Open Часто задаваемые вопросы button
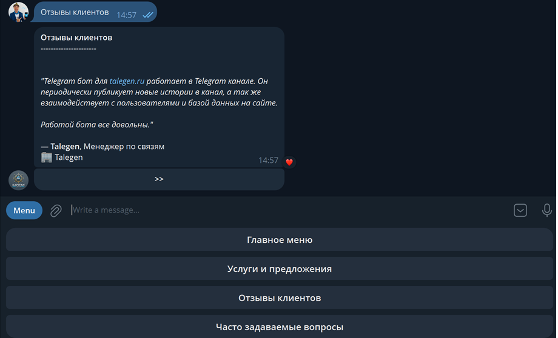This screenshot has width=558, height=338. coord(280,326)
